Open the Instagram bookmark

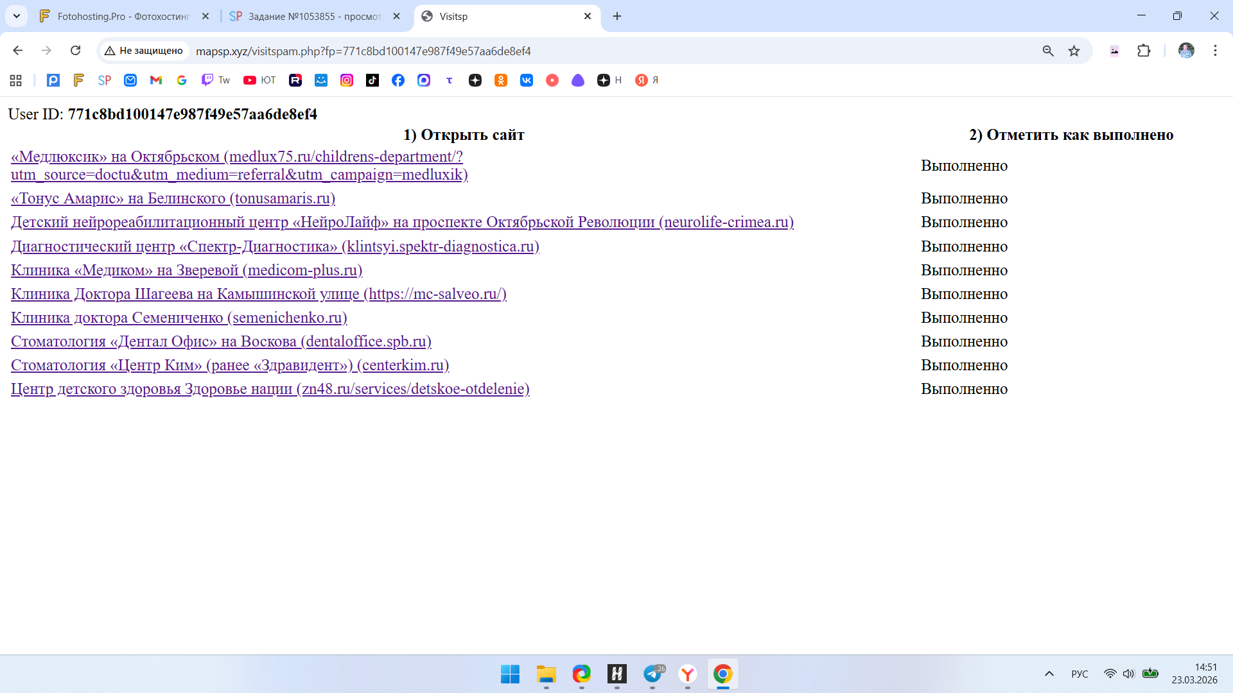click(x=347, y=80)
